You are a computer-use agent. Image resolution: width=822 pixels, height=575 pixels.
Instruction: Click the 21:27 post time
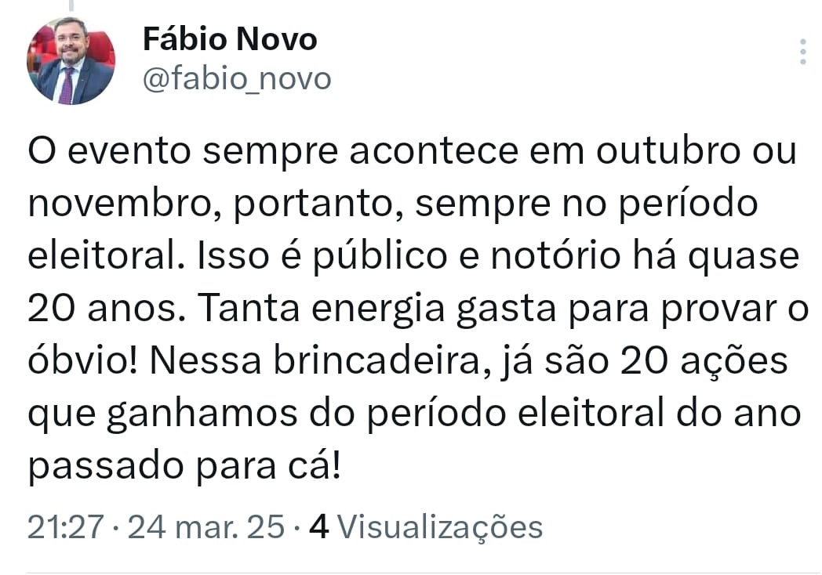tap(66, 526)
